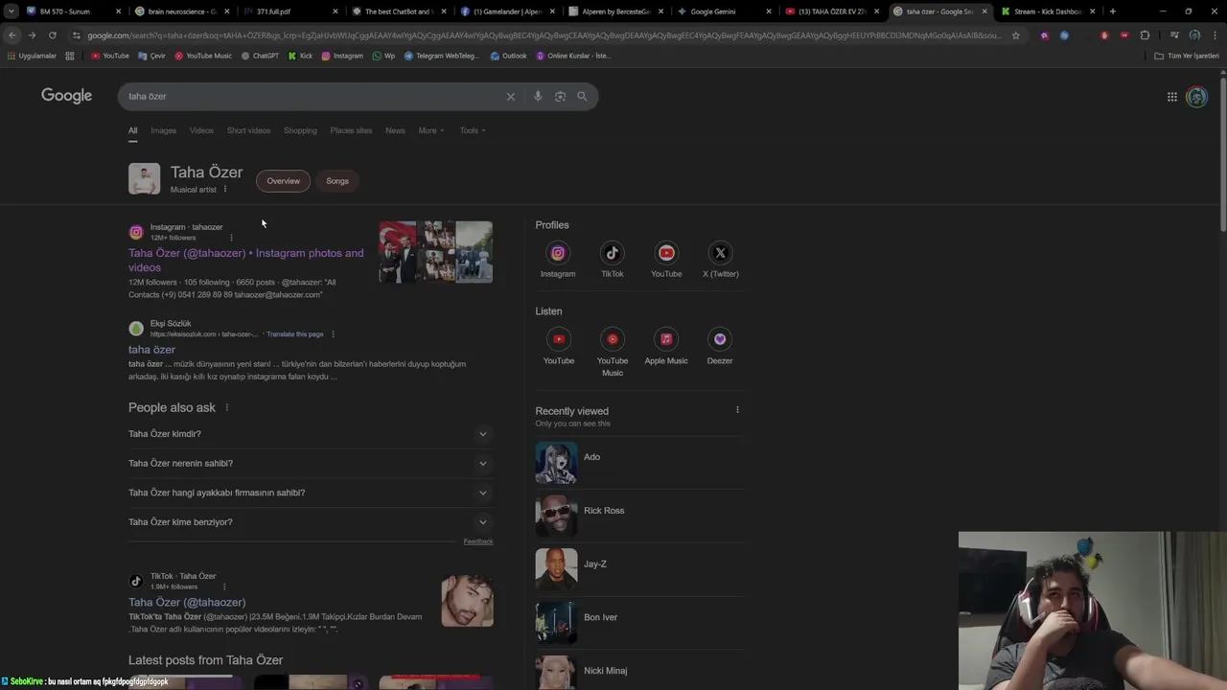Open new browser tab with plus icon
The height and width of the screenshot is (690, 1227).
click(1112, 11)
